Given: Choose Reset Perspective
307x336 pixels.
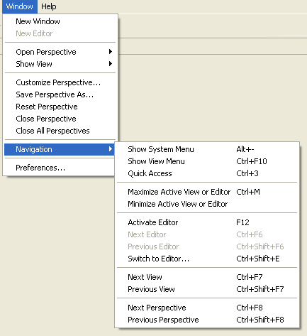Looking at the screenshot, I should (x=60, y=107).
